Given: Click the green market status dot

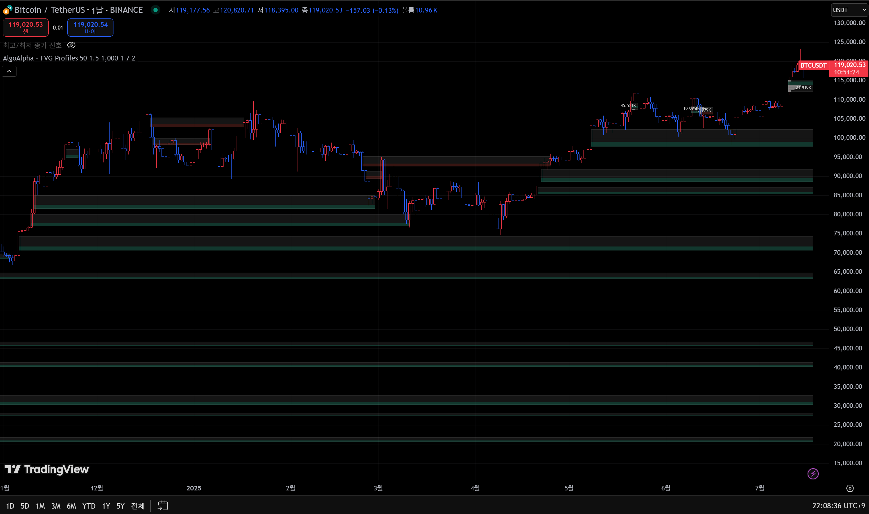Looking at the screenshot, I should 156,10.
